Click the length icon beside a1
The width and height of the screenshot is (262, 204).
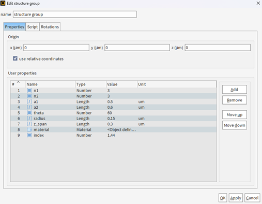pos(29,101)
